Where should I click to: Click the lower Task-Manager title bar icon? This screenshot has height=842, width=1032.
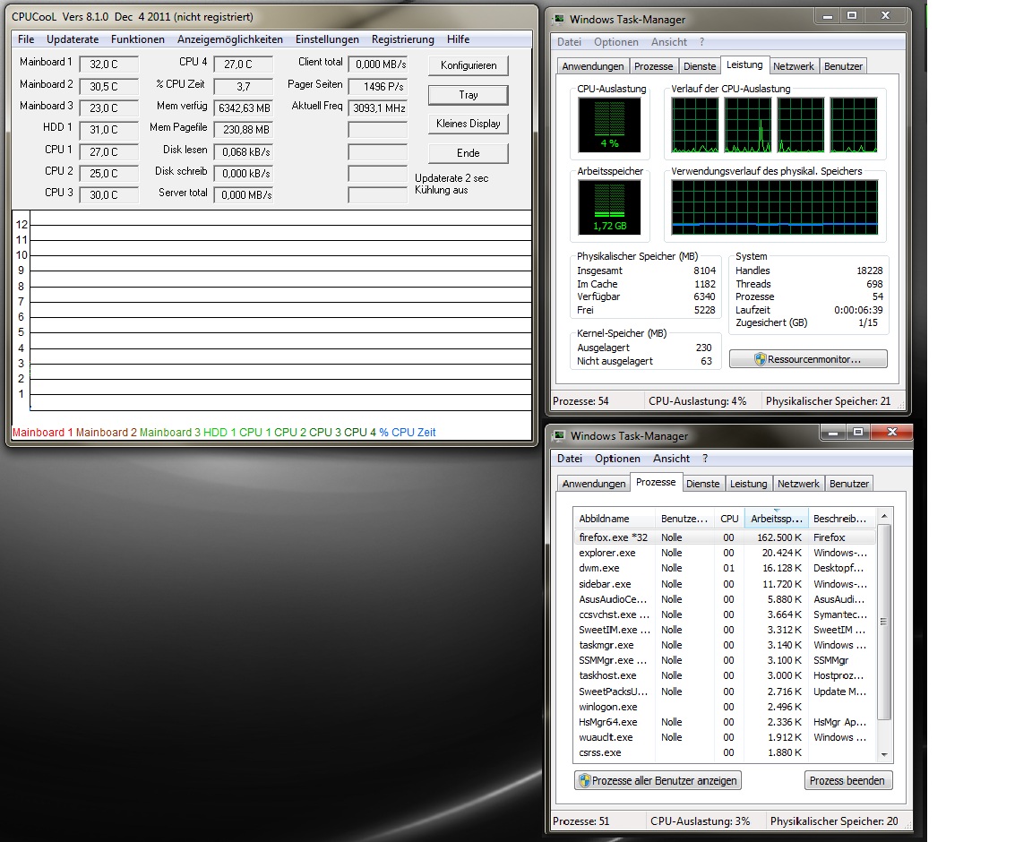click(x=559, y=435)
